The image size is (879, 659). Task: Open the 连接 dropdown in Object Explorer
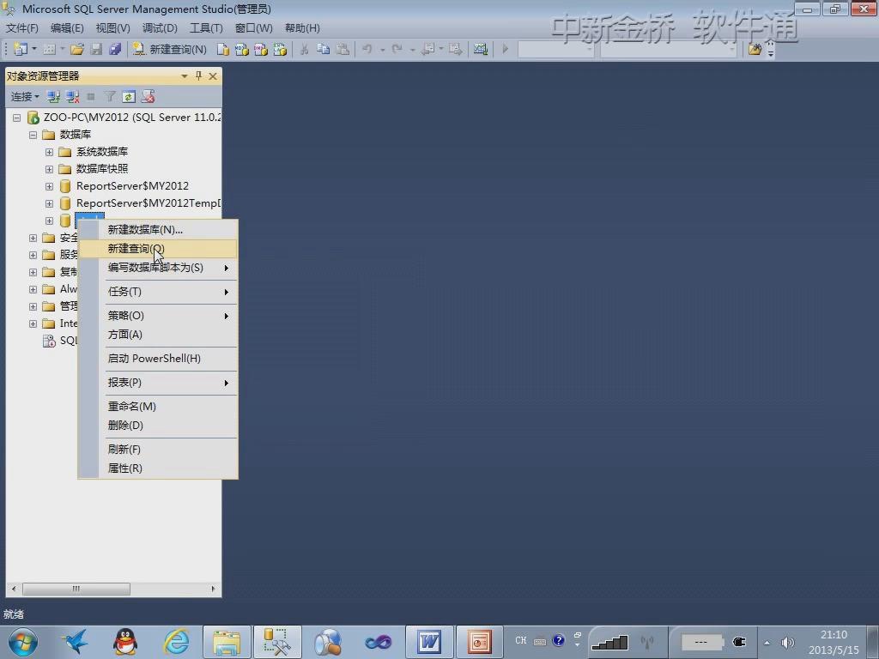tap(25, 97)
